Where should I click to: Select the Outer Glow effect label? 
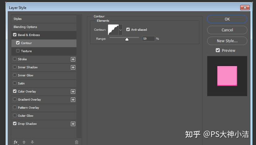[26, 116]
